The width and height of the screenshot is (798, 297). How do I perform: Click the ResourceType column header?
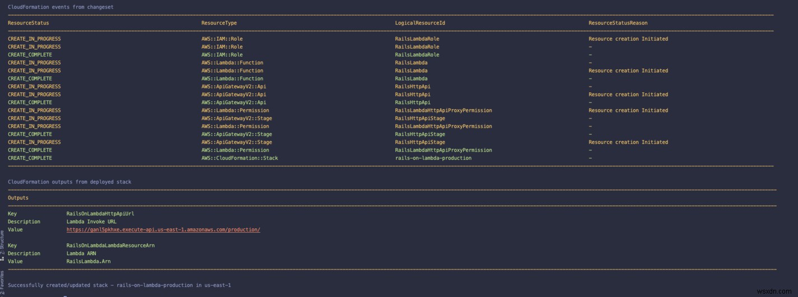[219, 23]
